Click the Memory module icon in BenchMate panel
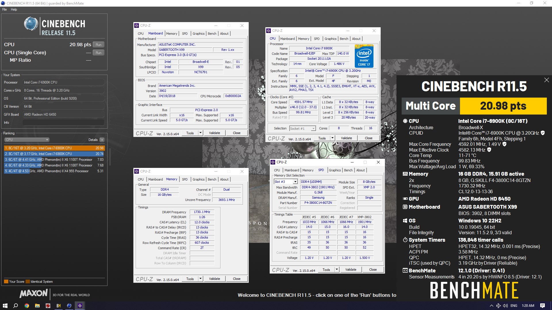 (x=405, y=174)
